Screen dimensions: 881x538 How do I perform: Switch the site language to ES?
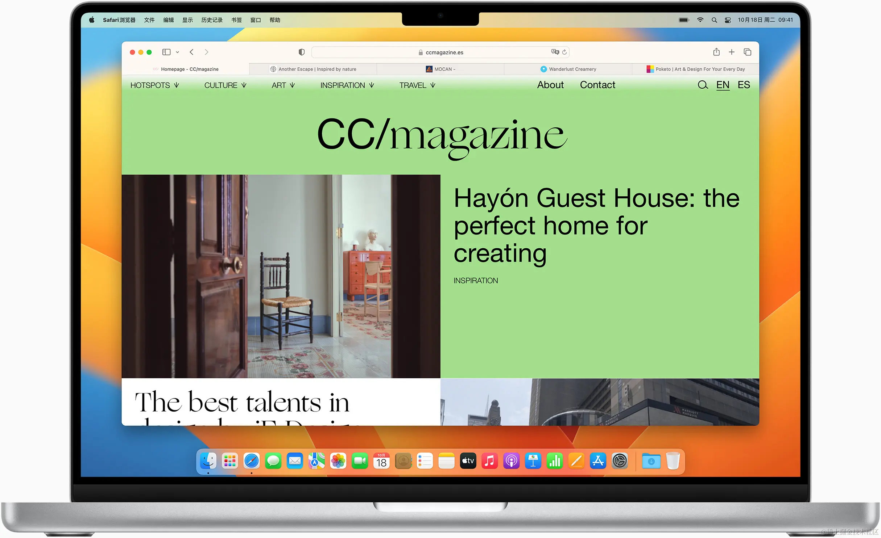coord(743,85)
